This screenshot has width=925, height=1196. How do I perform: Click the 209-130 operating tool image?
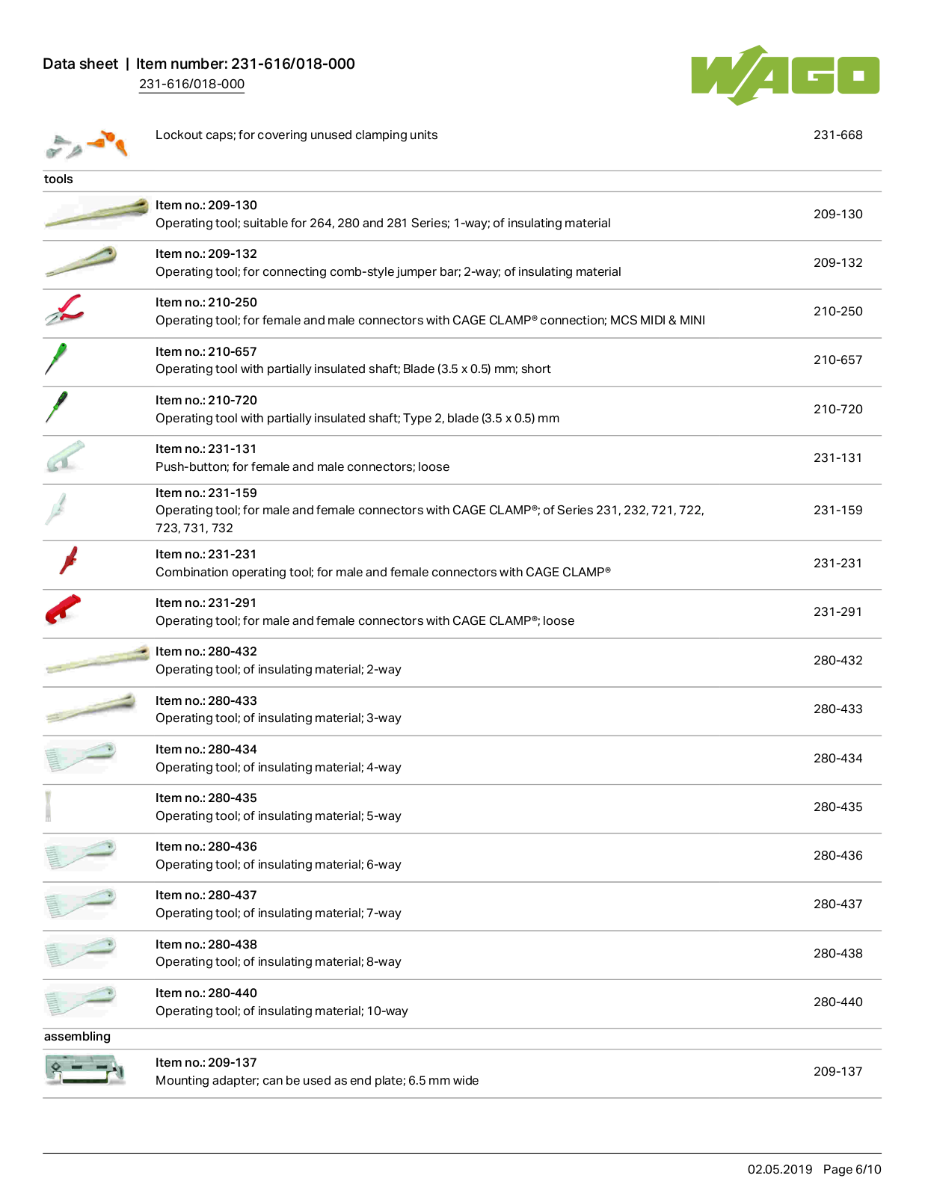(x=96, y=212)
